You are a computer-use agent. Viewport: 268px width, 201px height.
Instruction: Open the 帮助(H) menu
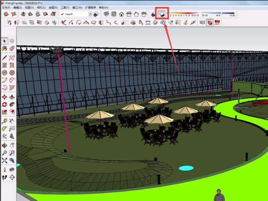pyautogui.click(x=104, y=7)
